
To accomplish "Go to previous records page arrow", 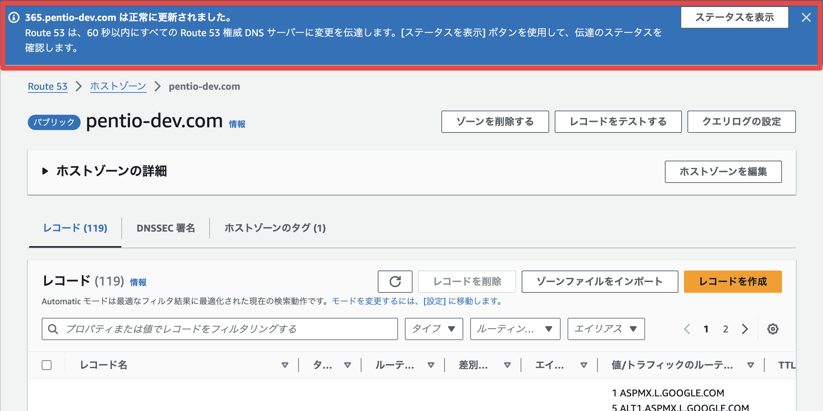I will click(x=687, y=329).
